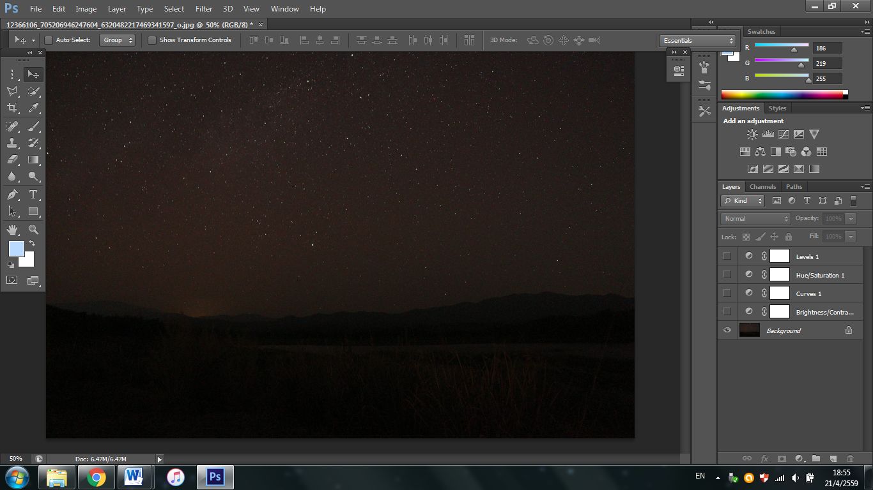The height and width of the screenshot is (490, 873).
Task: Enable the Auto-Select checkbox
Action: point(49,40)
